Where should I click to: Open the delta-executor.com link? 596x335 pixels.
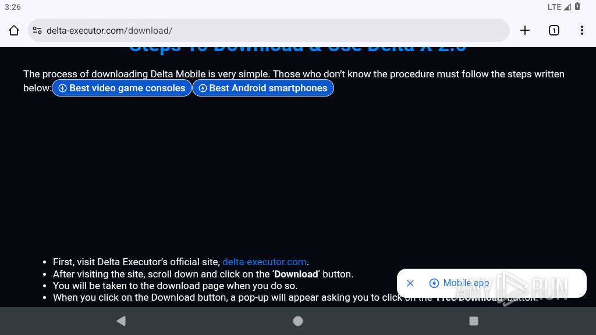click(264, 262)
